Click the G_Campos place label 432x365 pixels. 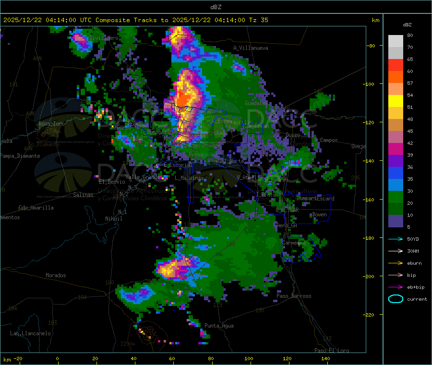click(326, 140)
